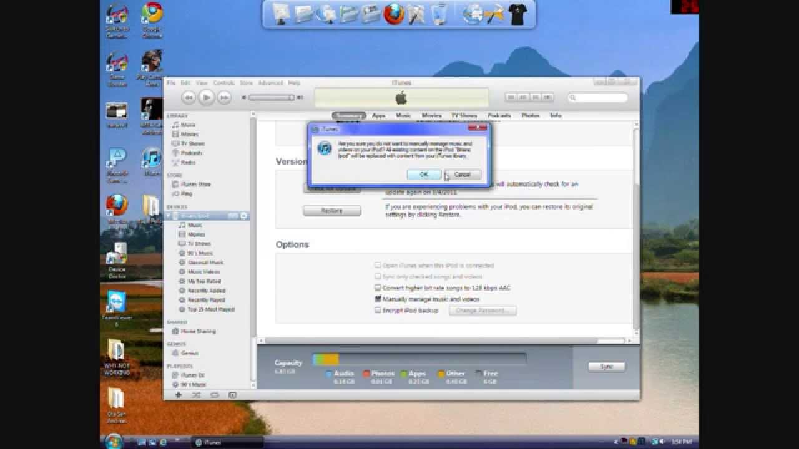Click the volume slider in iTunes

[271, 97]
